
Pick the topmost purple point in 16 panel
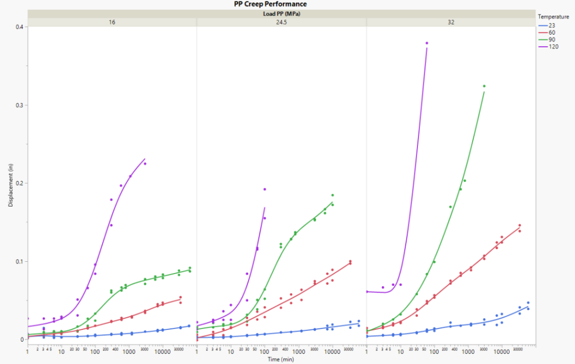pyautogui.click(x=145, y=164)
